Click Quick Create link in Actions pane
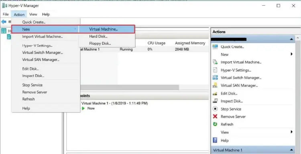 [232, 47]
